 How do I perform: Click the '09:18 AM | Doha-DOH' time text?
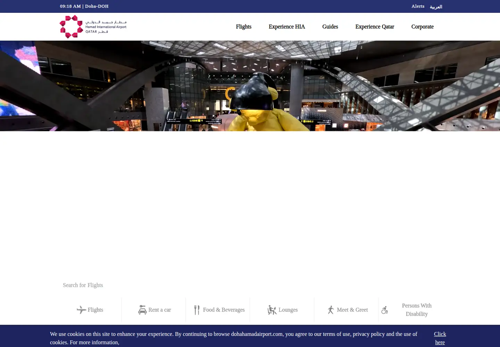point(84,6)
